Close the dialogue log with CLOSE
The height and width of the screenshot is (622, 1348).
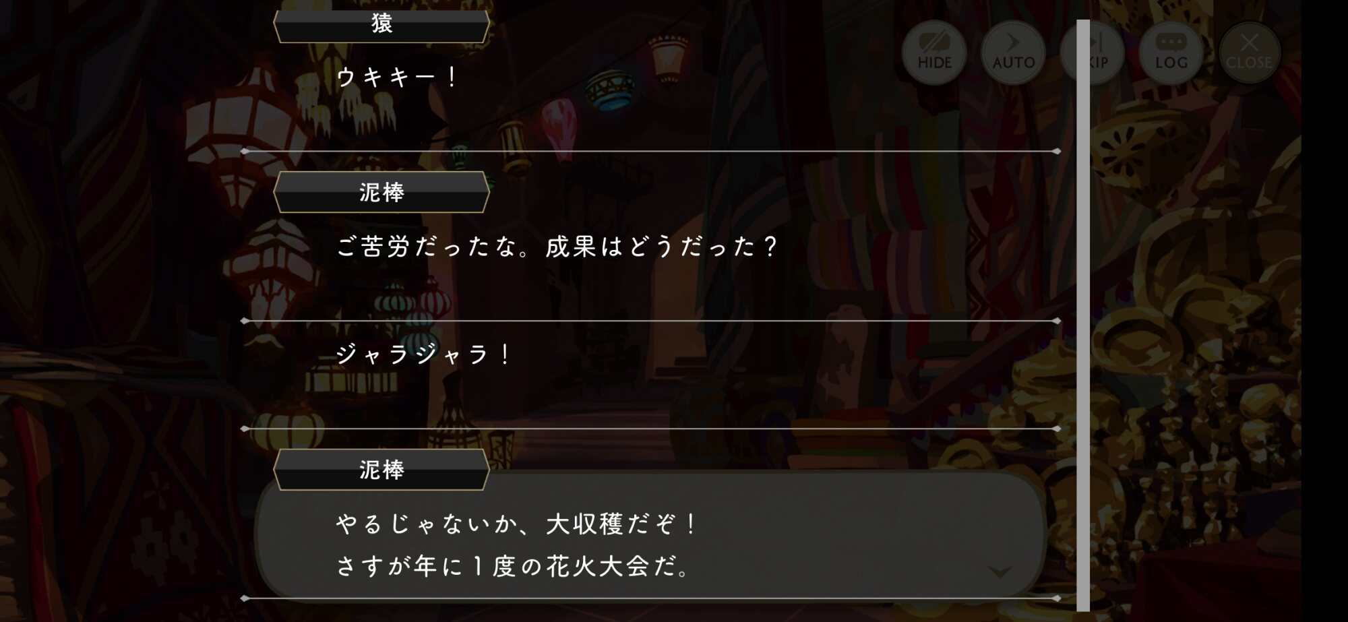1249,52
